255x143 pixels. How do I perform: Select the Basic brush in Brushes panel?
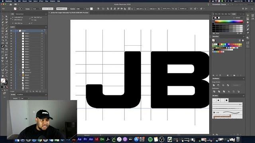[228, 104]
